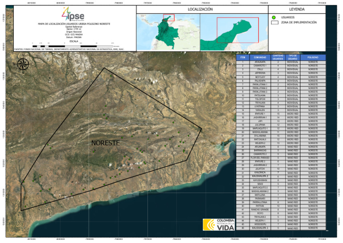Click the NORESTE label inside the polygon
The height and width of the screenshot is (243, 343).
coord(105,143)
